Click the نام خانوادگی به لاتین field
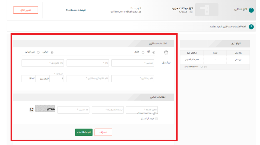 88,79
